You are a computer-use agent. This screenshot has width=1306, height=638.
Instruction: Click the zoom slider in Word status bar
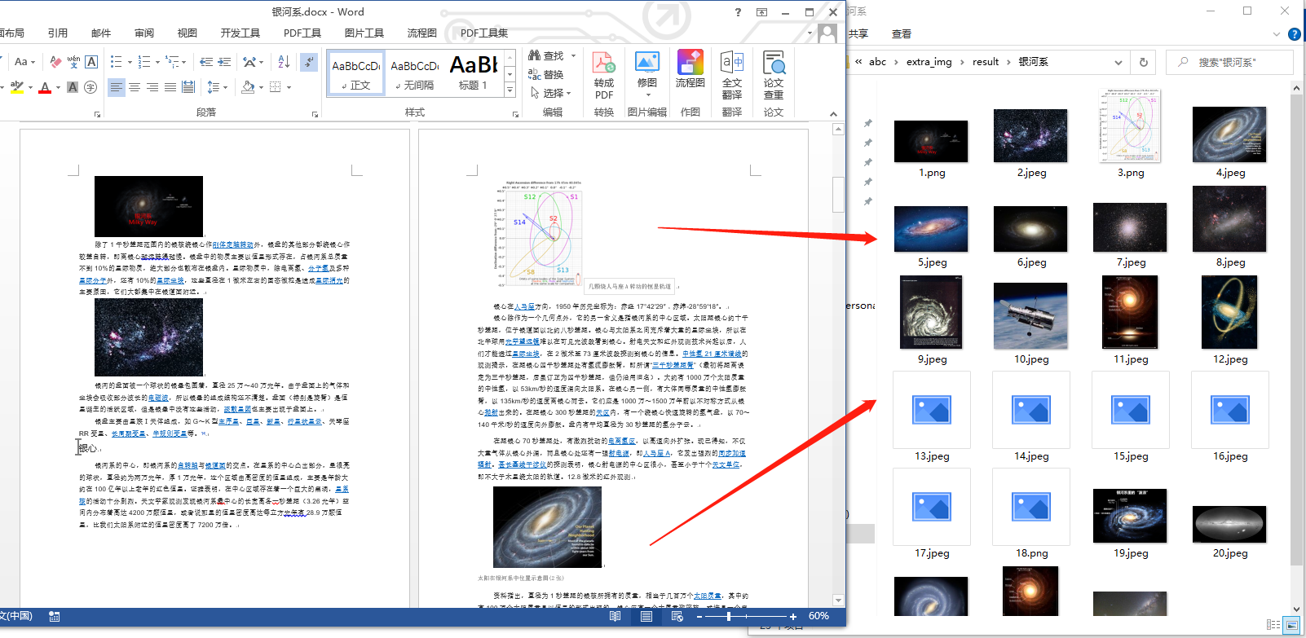[x=728, y=617]
